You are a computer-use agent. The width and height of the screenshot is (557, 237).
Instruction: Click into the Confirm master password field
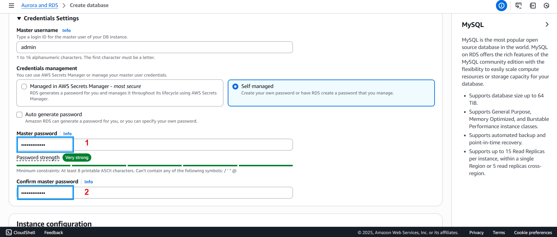[x=155, y=193]
